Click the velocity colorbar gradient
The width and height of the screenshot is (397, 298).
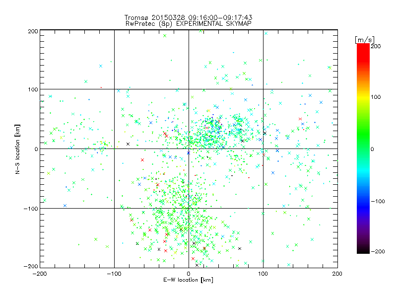pyautogui.click(x=363, y=149)
